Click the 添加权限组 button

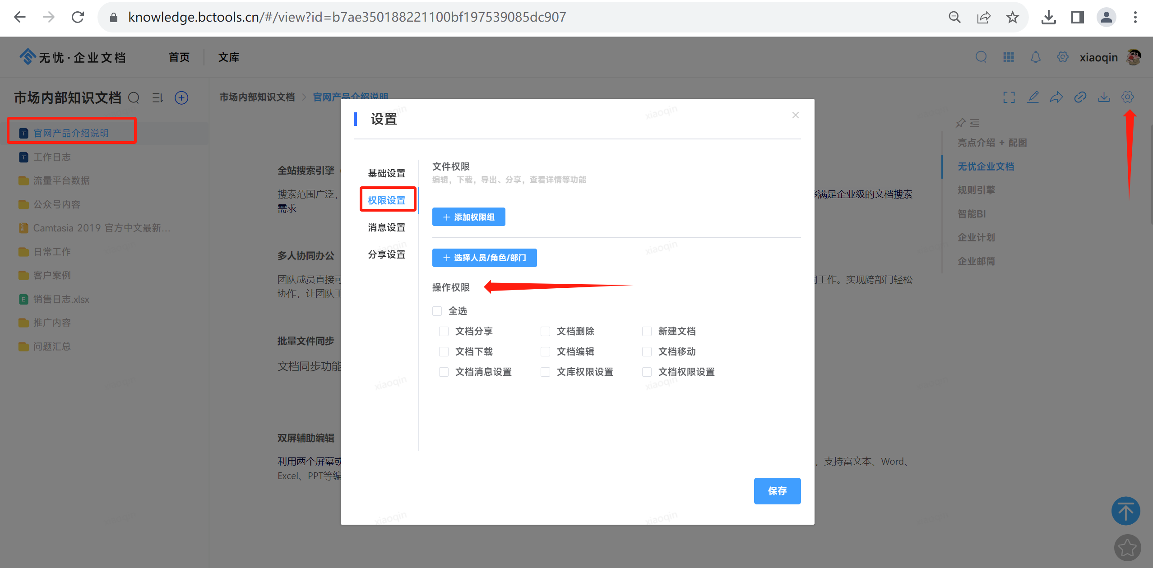coord(468,217)
